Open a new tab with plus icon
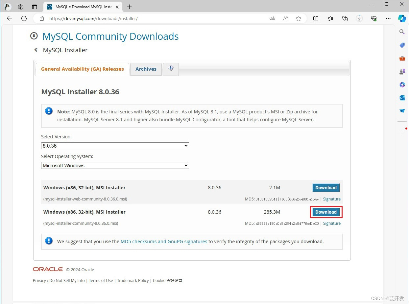The width and height of the screenshot is (409, 304). [x=130, y=7]
